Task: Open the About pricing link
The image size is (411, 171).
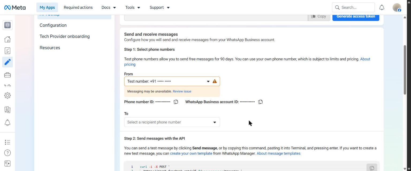Action: (247, 62)
